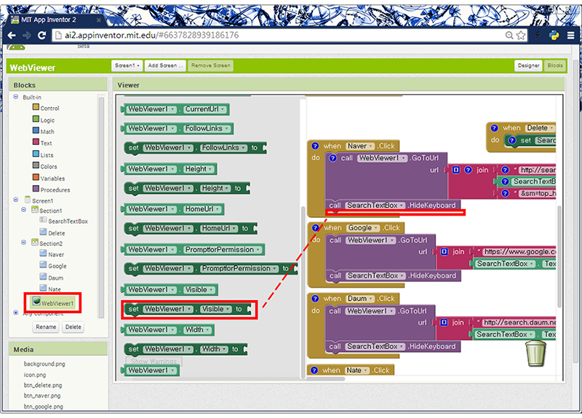Select the Delete component in the tree
Viewport: 582px width, 418px height.
click(52, 233)
